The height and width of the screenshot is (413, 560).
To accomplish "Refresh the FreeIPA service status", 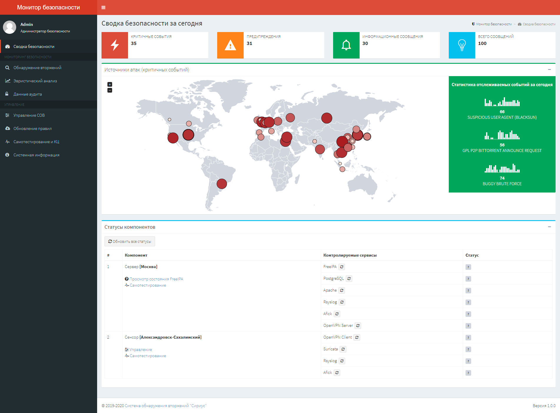I will point(342,267).
